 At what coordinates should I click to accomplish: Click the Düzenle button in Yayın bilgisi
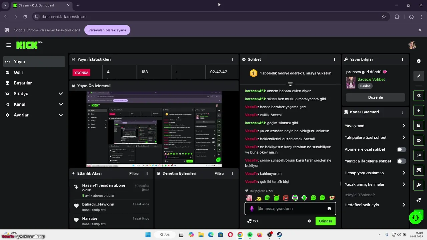[375, 97]
